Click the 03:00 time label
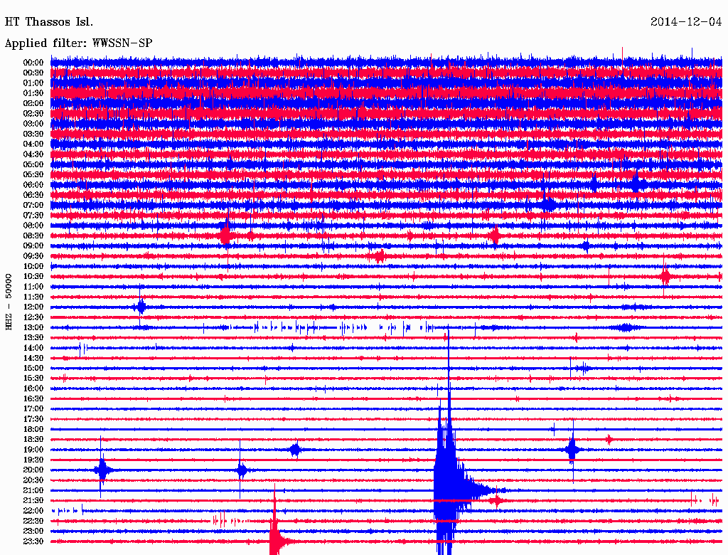728x555 pixels. [x=33, y=124]
